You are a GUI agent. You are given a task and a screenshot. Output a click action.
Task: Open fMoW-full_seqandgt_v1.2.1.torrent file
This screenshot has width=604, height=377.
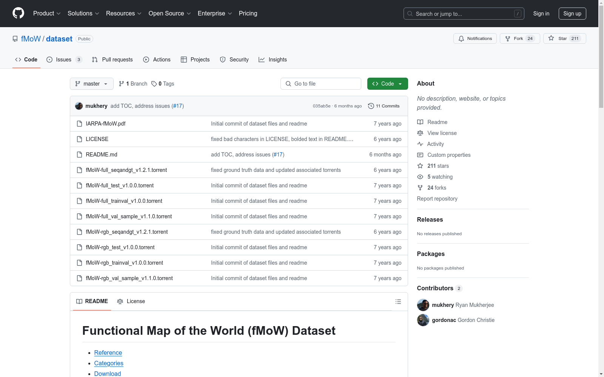tap(126, 170)
